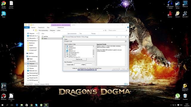Click the folder tree scrollbar down arrow
The image size is (191, 107).
pyautogui.click(x=93, y=57)
